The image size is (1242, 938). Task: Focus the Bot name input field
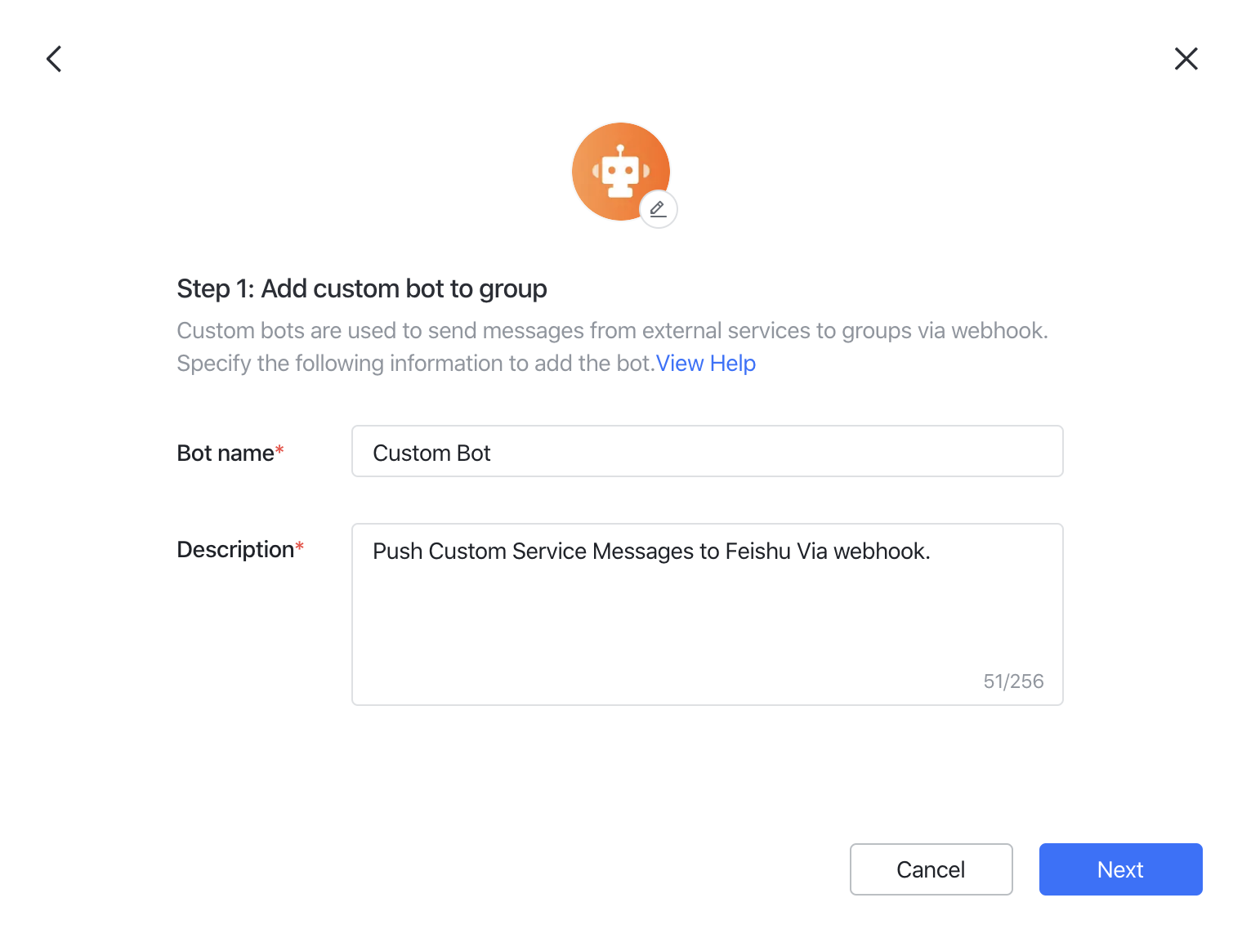click(x=707, y=451)
